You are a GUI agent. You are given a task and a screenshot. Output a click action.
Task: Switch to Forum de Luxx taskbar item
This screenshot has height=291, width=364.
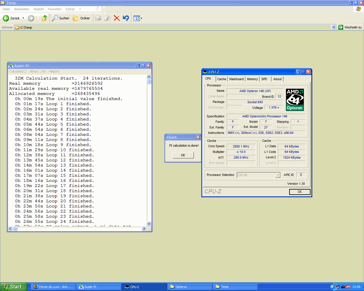tap(53, 287)
